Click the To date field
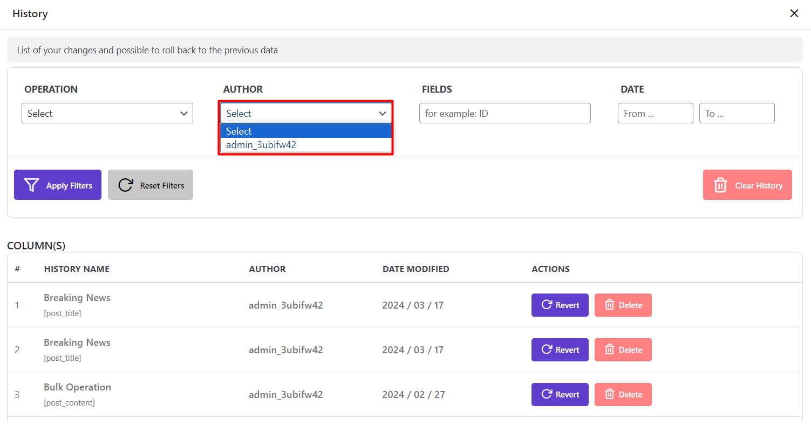 737,114
